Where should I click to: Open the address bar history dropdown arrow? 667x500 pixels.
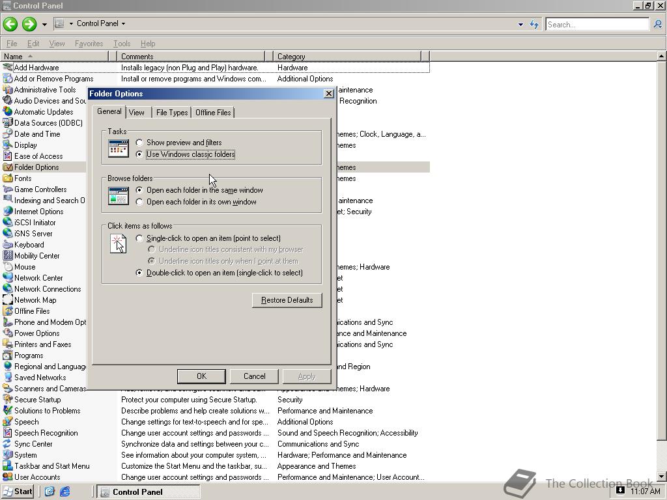[520, 25]
